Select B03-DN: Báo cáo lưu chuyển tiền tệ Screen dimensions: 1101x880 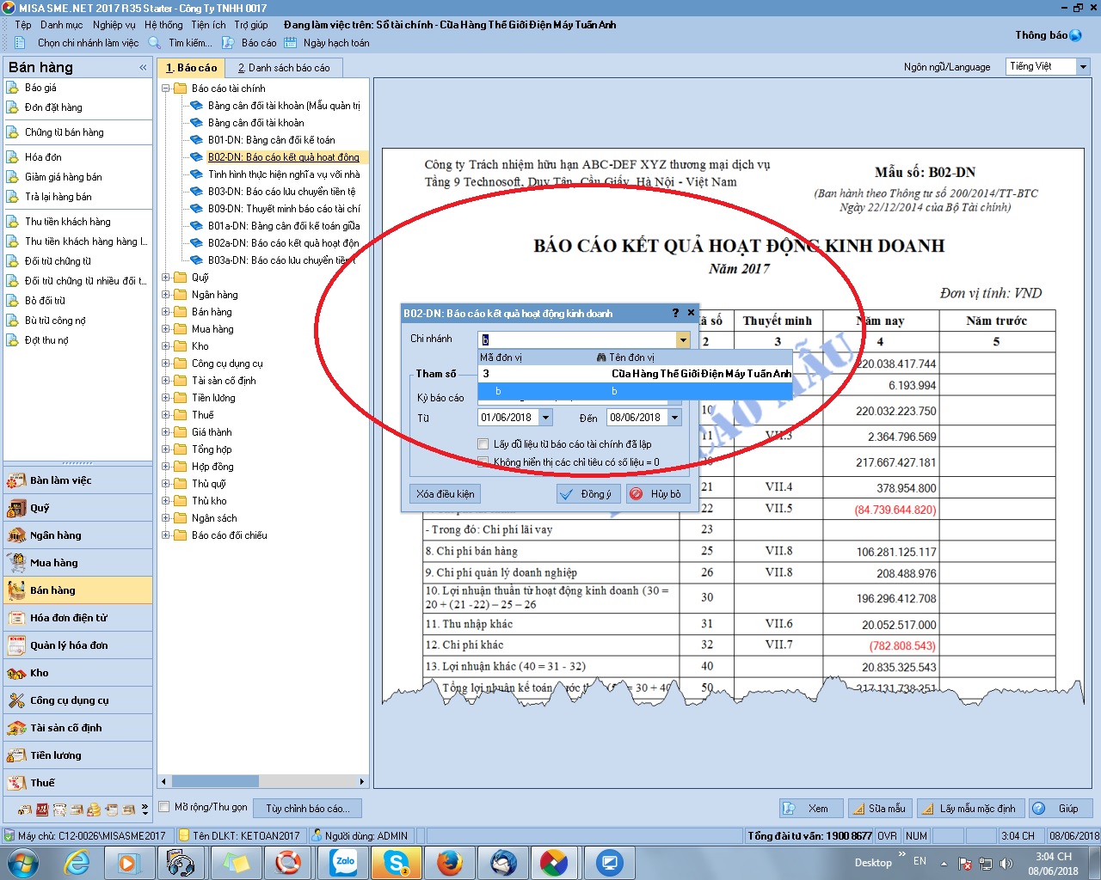pyautogui.click(x=281, y=192)
